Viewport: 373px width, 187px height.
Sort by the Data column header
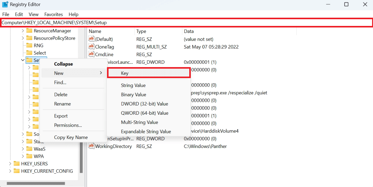point(239,31)
